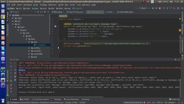184x104 pixels.
Task: Open the Refactor menu
Action: coord(52,5)
